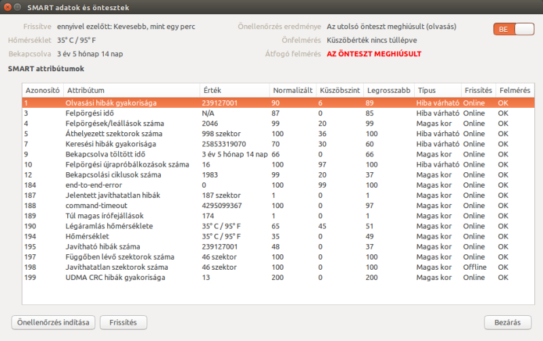The width and height of the screenshot is (543, 341).
Task: Toggle the SMART BE switch off
Action: point(514,29)
